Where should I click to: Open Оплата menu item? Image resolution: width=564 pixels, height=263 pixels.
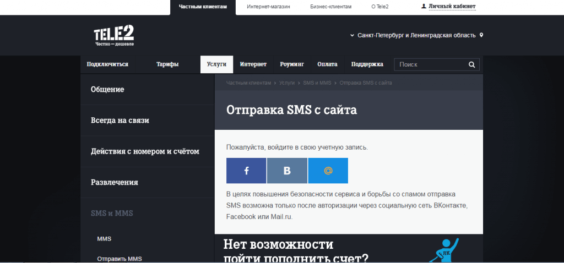pos(327,64)
